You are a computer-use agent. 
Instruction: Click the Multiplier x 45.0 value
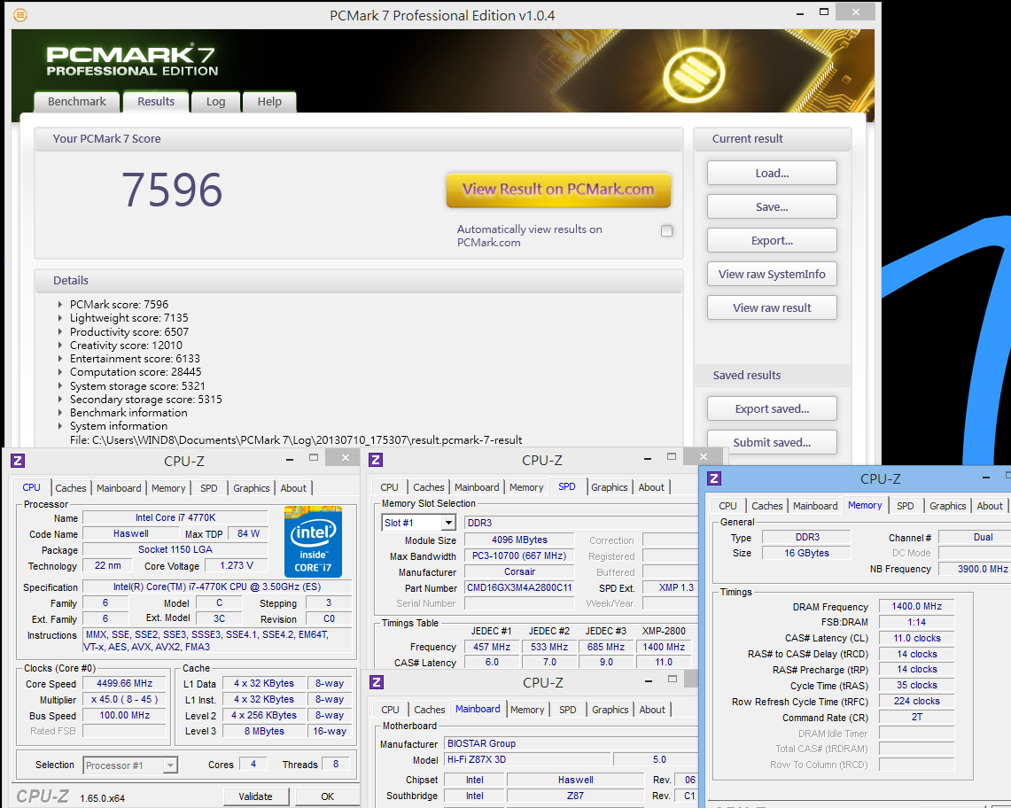coord(124,700)
